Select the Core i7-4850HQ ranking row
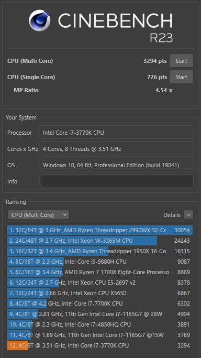Screen dimensions: 201x358 pos(100,324)
